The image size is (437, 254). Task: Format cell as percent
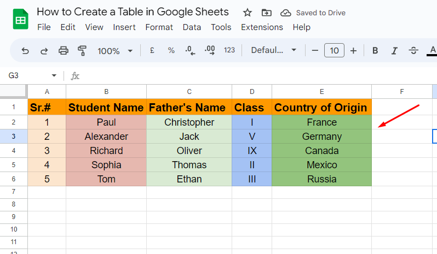[171, 50]
